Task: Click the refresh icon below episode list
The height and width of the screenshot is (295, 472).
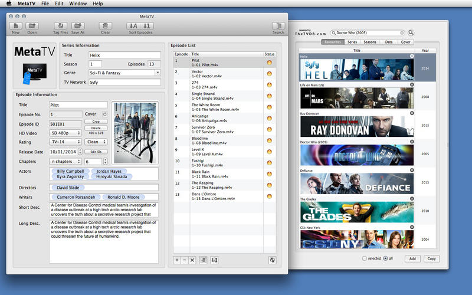Action: click(x=272, y=260)
